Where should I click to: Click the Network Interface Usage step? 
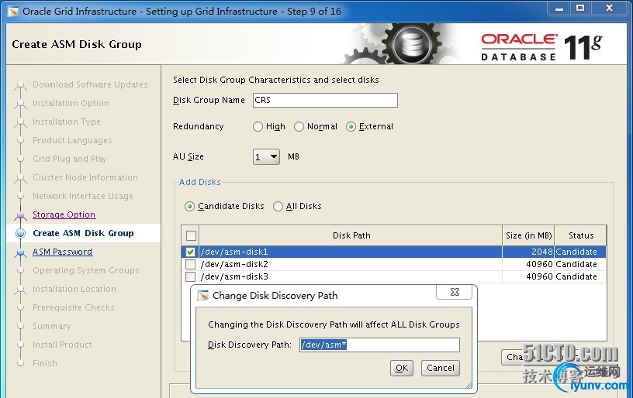point(83,196)
